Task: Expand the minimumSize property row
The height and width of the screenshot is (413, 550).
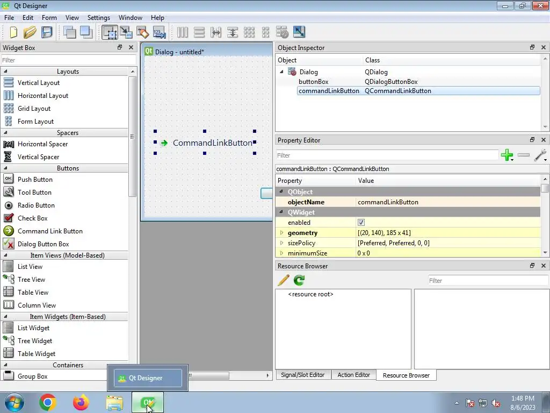Action: click(x=281, y=253)
